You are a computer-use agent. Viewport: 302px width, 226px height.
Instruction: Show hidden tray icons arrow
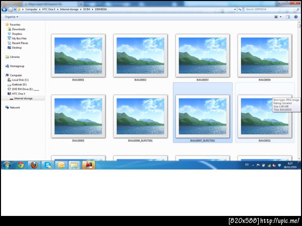click(x=253, y=166)
